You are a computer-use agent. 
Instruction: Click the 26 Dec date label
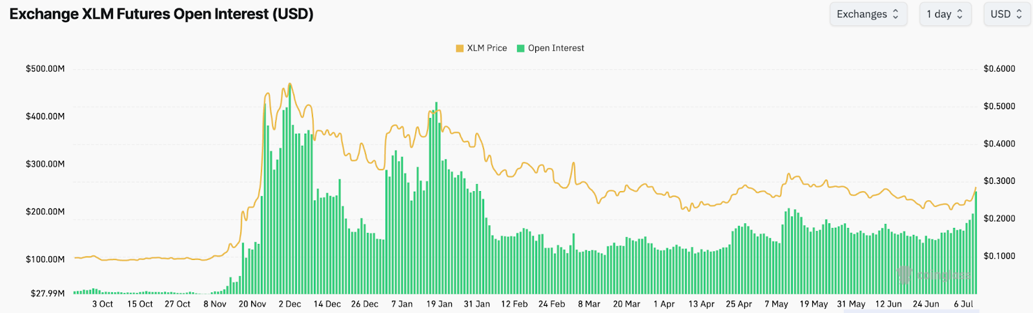pos(365,304)
